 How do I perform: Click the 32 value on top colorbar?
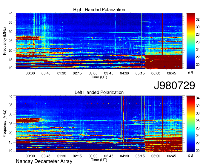(198, 19)
